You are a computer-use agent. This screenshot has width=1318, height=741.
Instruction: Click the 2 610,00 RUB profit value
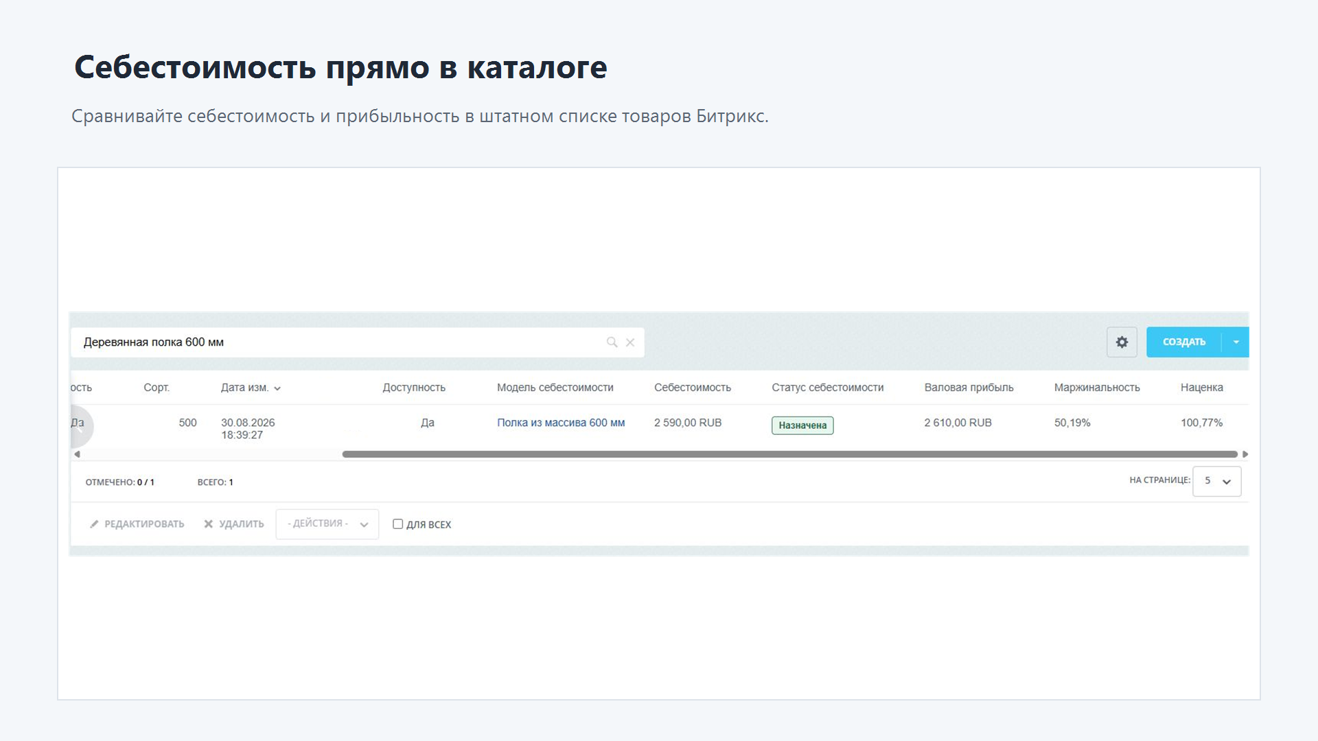click(958, 423)
